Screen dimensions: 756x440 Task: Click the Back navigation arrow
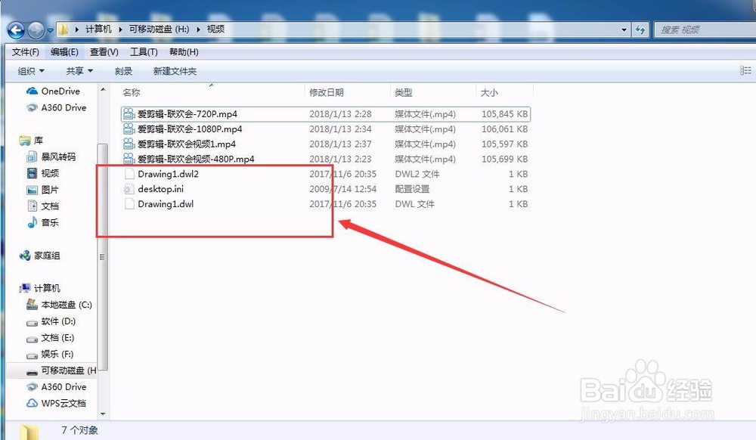click(16, 30)
